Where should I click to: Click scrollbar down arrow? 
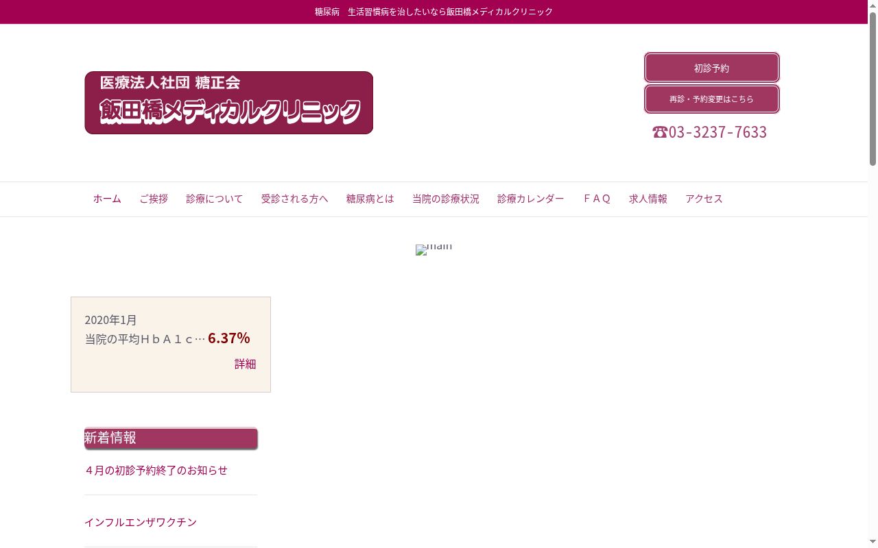873,542
